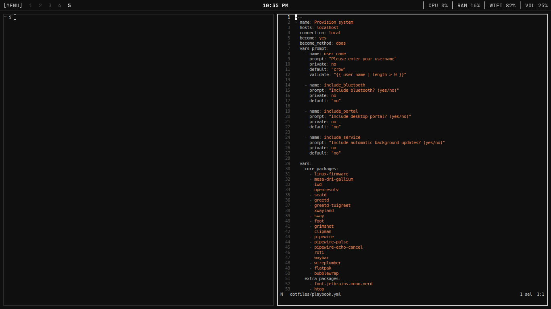Click 'name: include_bluetooth' line
The width and height of the screenshot is (551, 309).
tap(337, 85)
